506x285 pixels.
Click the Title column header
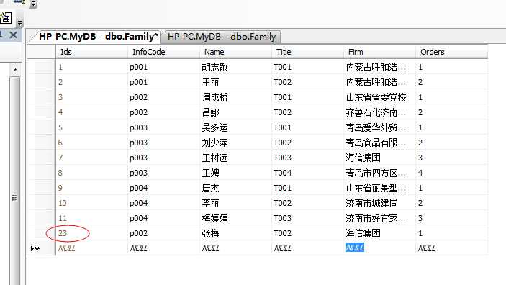(307, 52)
